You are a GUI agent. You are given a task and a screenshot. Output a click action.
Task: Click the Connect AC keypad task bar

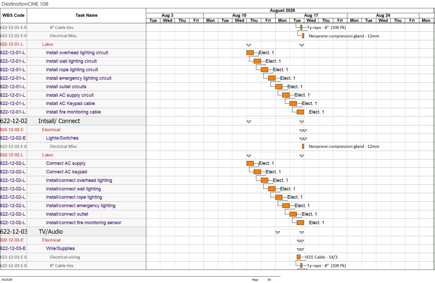[x=257, y=172]
